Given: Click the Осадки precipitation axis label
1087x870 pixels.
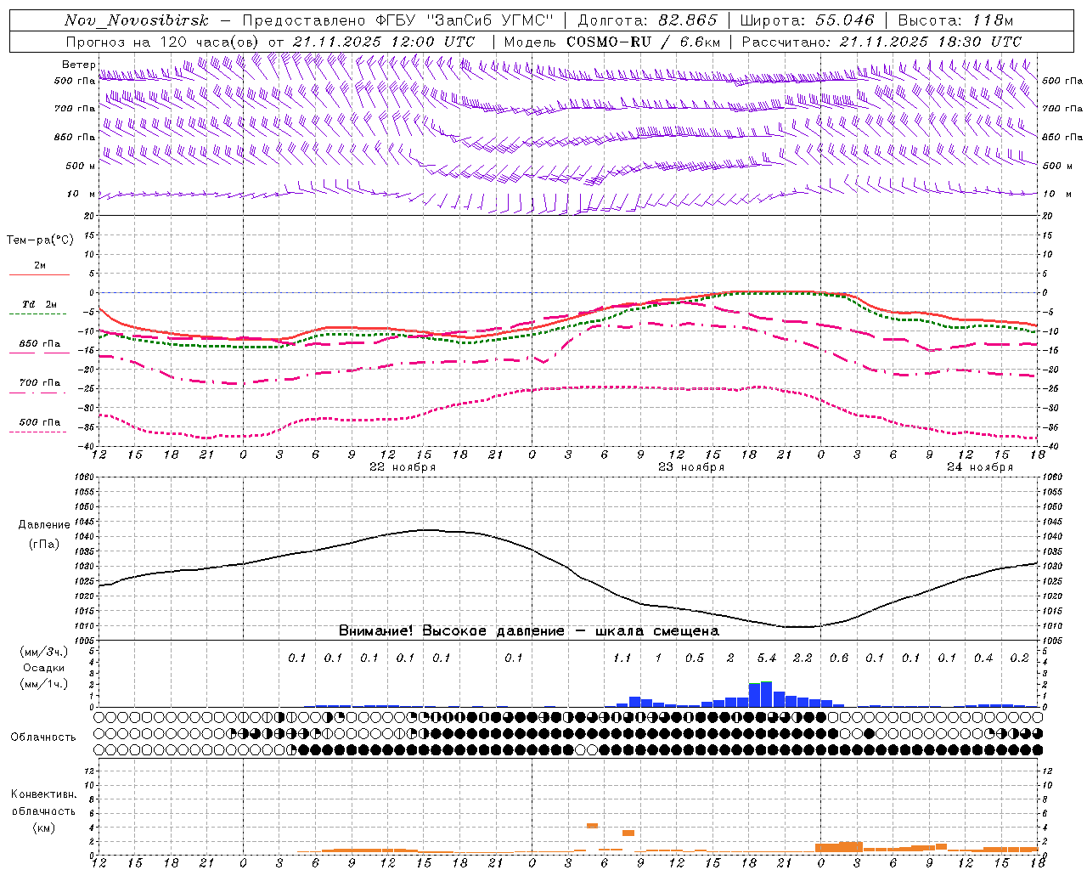Looking at the screenshot, I should [43, 668].
